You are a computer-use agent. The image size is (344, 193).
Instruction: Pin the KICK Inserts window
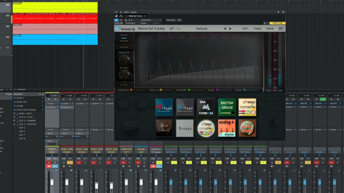point(278,12)
